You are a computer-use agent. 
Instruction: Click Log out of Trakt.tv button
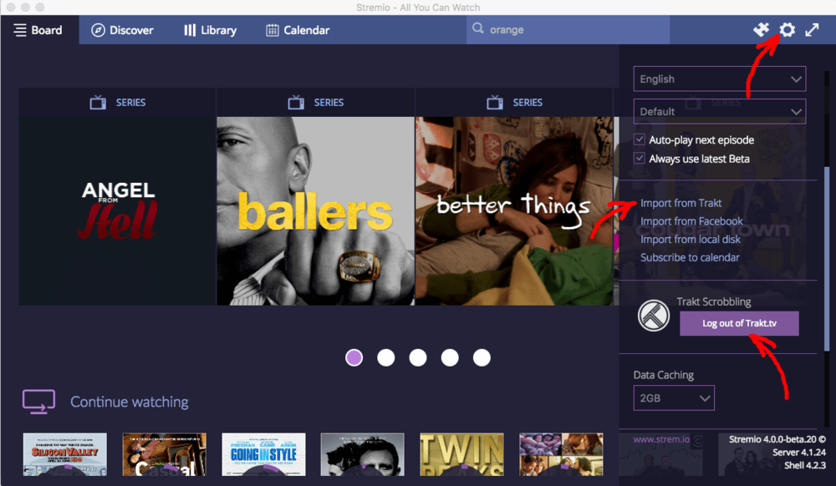(x=739, y=323)
